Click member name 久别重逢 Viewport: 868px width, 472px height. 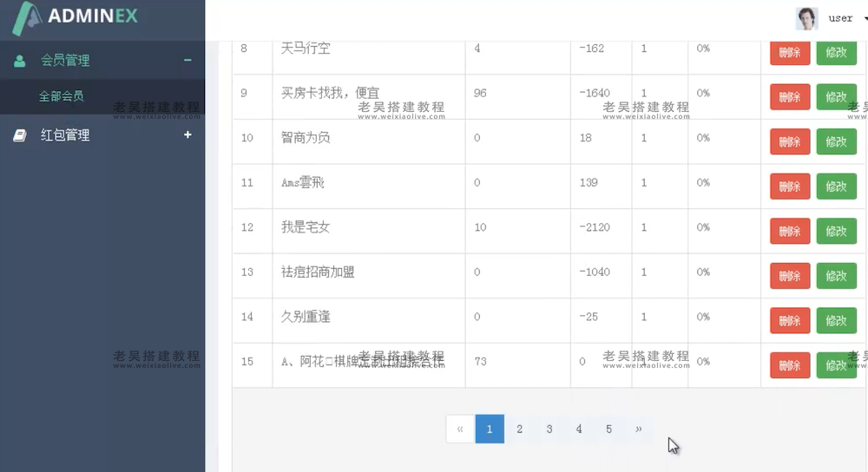click(x=306, y=317)
